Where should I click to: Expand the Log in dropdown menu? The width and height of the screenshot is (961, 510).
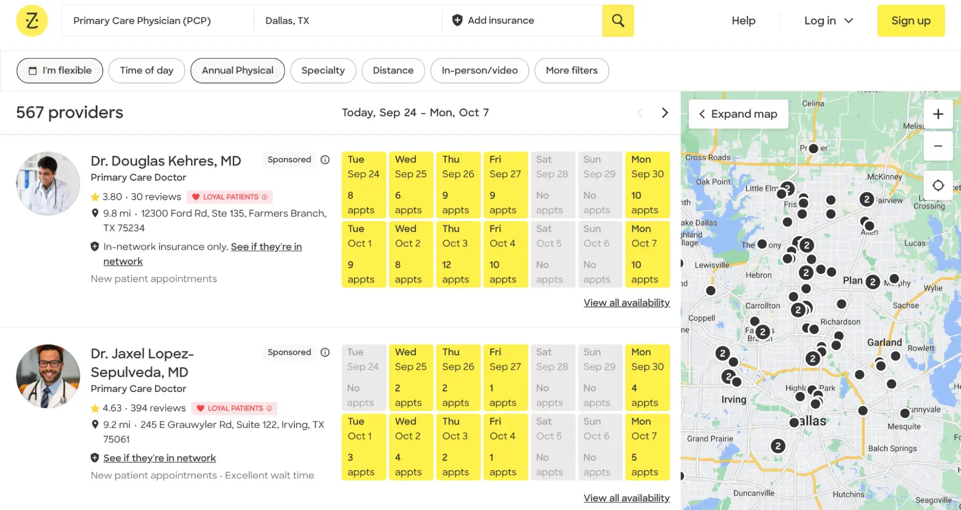[828, 21]
